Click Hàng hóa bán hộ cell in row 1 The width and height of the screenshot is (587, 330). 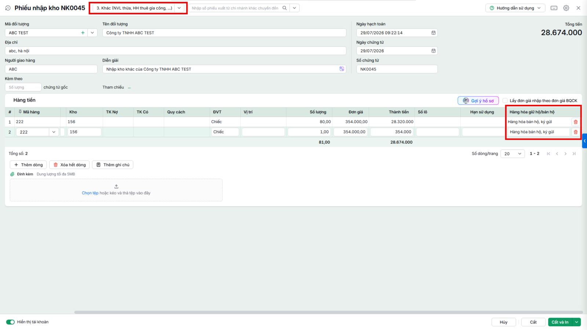click(x=539, y=122)
